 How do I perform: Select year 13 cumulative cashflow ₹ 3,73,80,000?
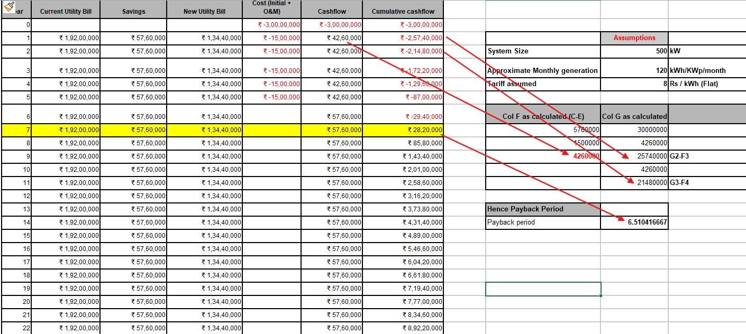(x=403, y=209)
